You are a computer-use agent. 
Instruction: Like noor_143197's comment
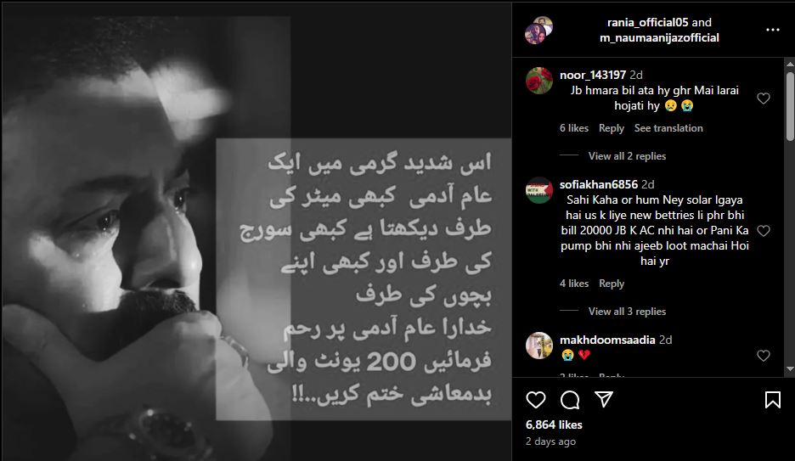click(x=764, y=98)
